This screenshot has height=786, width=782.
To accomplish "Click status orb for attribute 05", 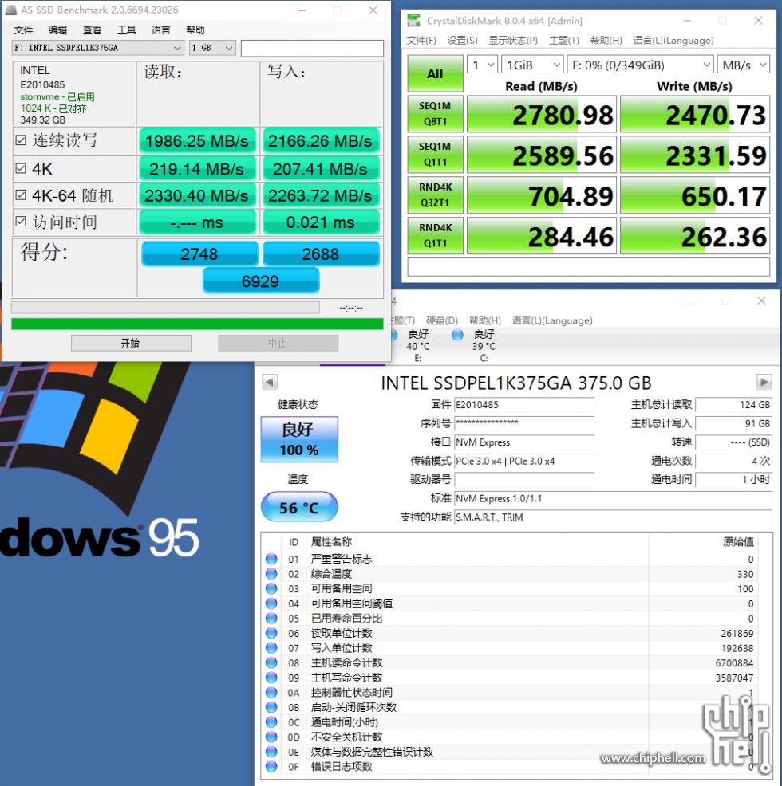I will 271,618.
